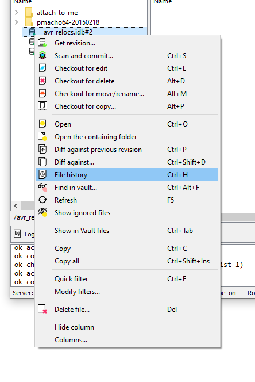Select Hide column
Viewport: 255px width, 382px height.
tap(127, 327)
